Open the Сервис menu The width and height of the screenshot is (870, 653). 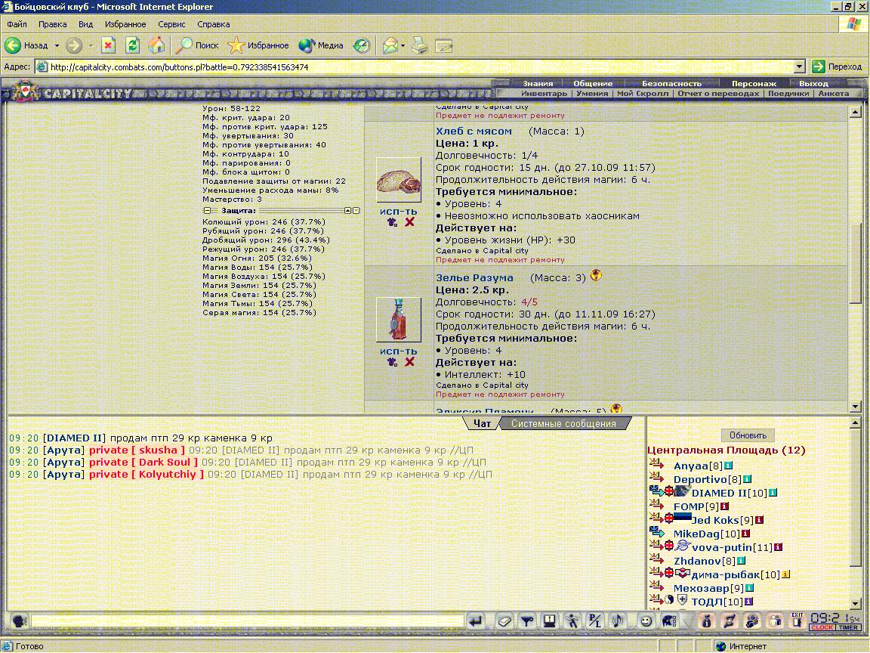(x=171, y=24)
